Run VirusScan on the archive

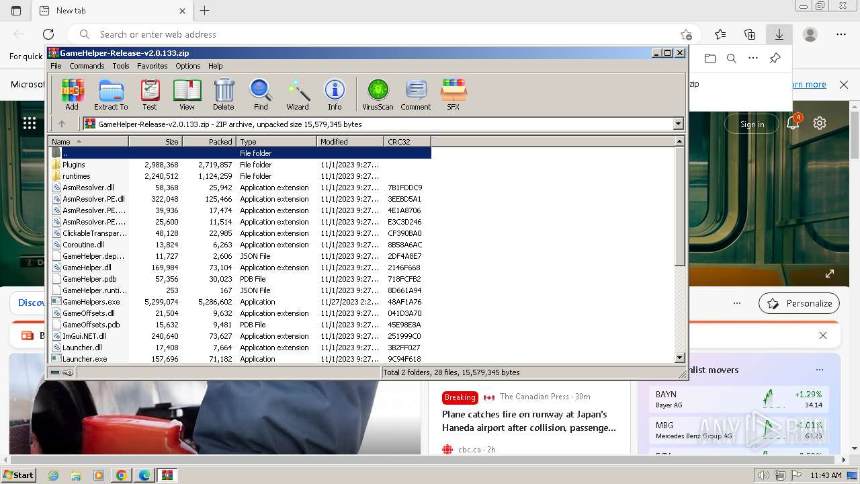point(378,94)
